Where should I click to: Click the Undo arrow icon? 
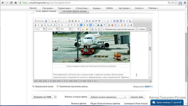(79, 21)
